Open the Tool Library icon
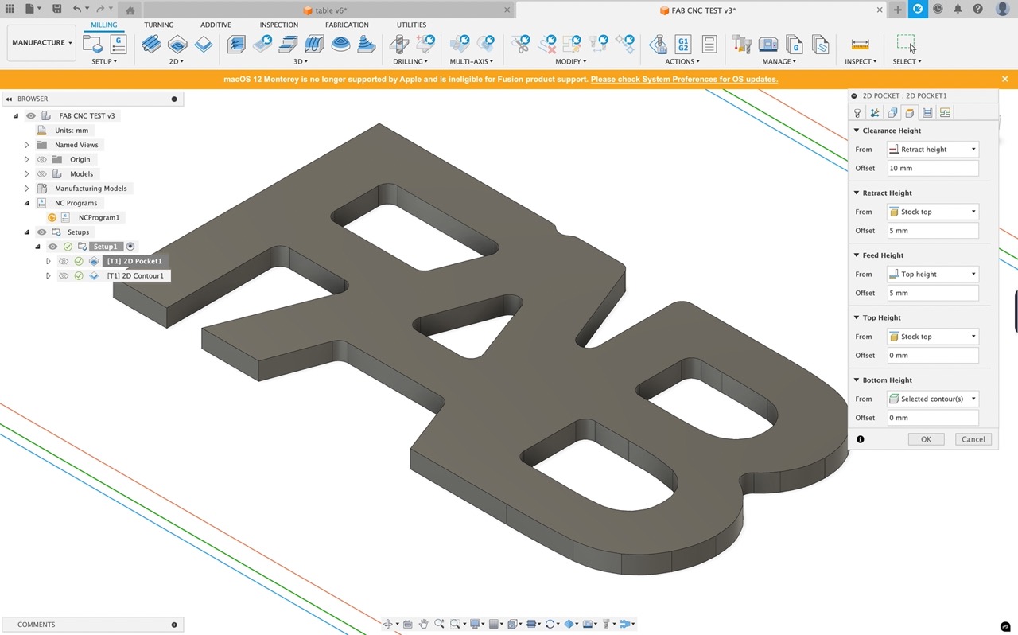 742,44
